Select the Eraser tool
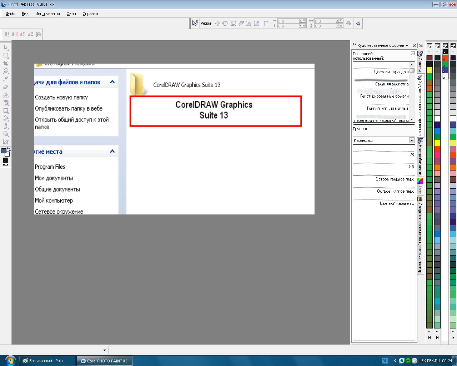This screenshot has width=457, height=366. click(x=6, y=87)
